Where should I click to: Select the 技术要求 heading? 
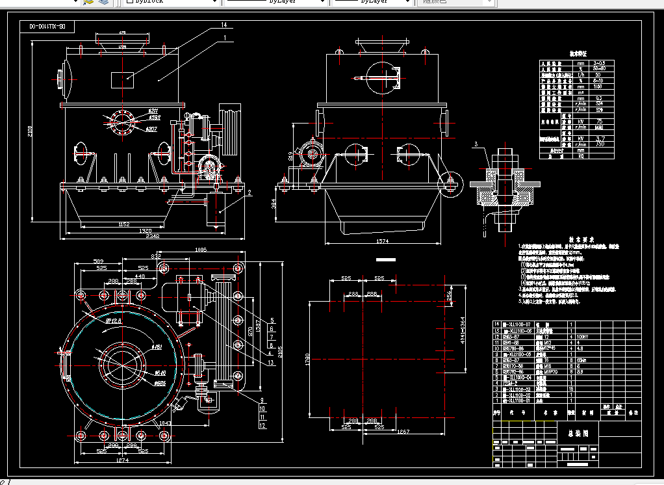pyautogui.click(x=581, y=239)
